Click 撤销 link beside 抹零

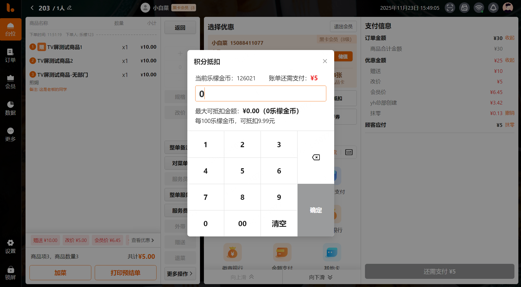pyautogui.click(x=510, y=113)
